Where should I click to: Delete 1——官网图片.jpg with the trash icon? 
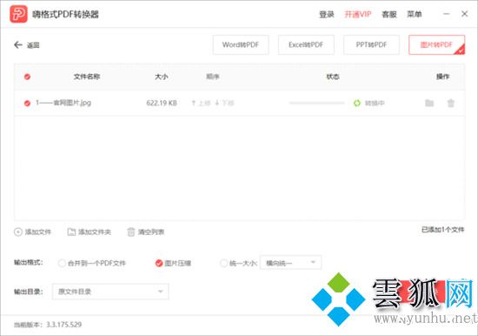click(x=450, y=103)
